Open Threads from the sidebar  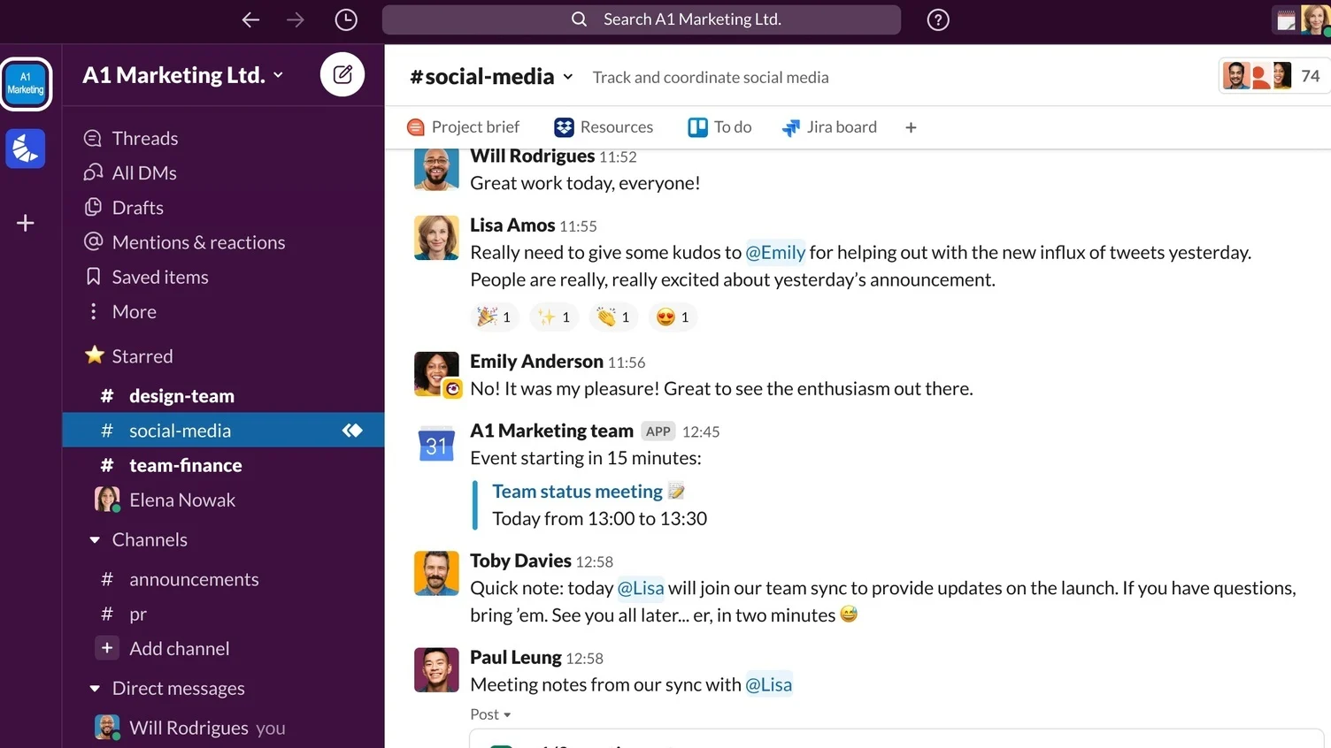tap(143, 138)
